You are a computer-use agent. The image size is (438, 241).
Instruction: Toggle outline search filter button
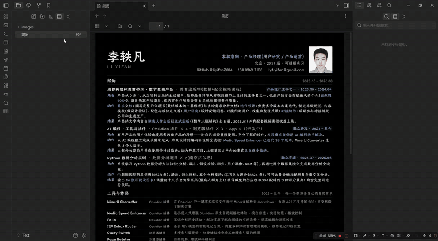point(387,16)
